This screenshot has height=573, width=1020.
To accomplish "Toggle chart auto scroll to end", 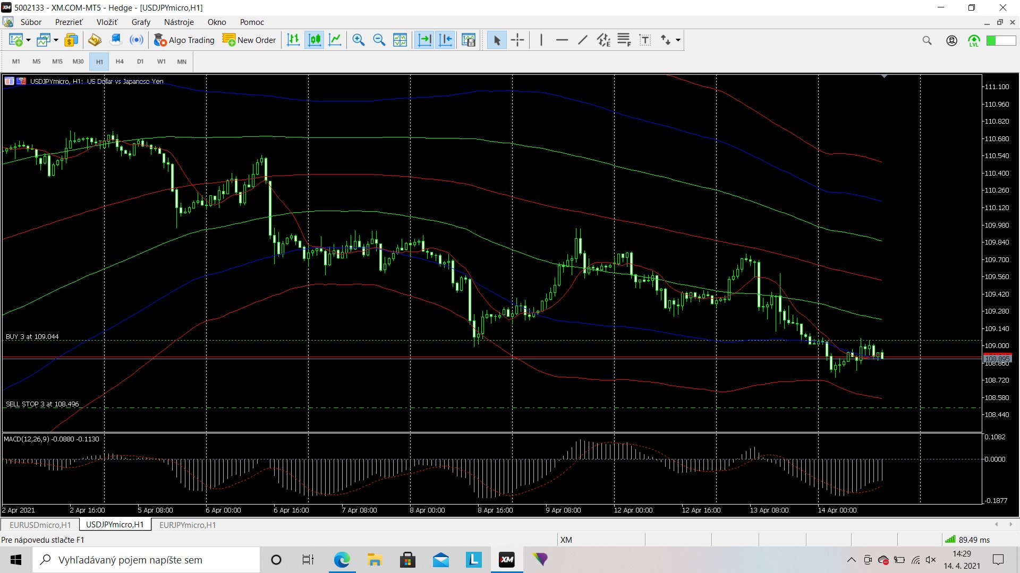I will click(424, 40).
